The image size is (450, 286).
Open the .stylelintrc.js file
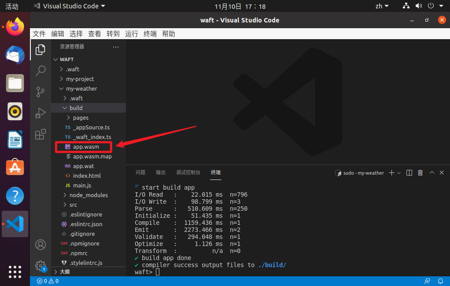pos(89,263)
